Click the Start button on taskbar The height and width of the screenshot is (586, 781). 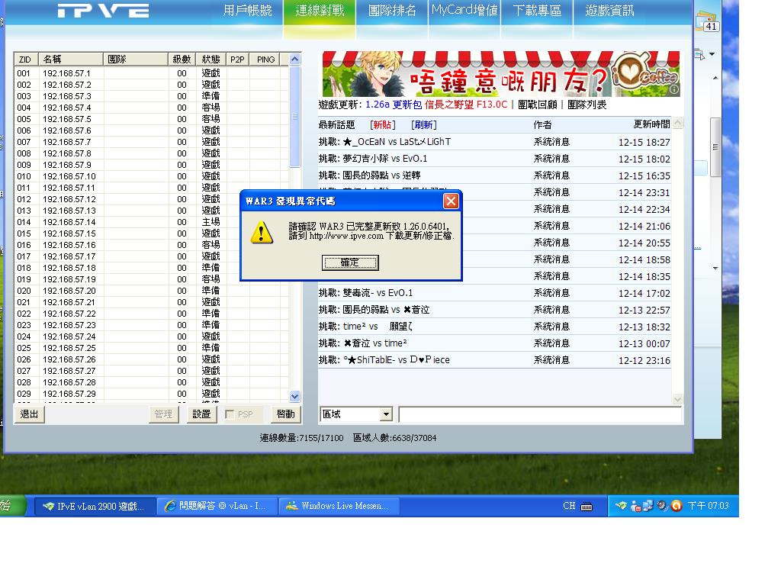pos(12,506)
